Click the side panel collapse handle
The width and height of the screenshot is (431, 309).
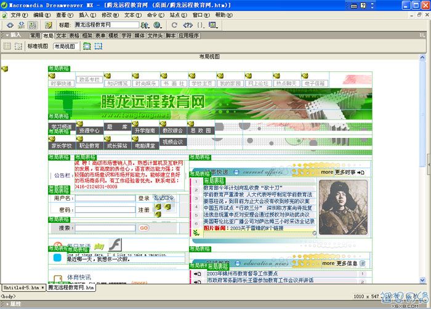429,164
